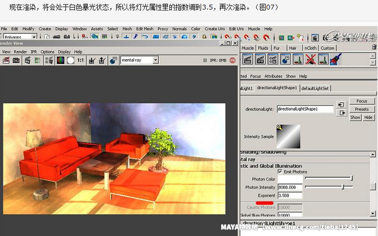378x236 pixels.
Task: Click the Render View redo previous render clapperboard icon
Action: [x=6, y=60]
